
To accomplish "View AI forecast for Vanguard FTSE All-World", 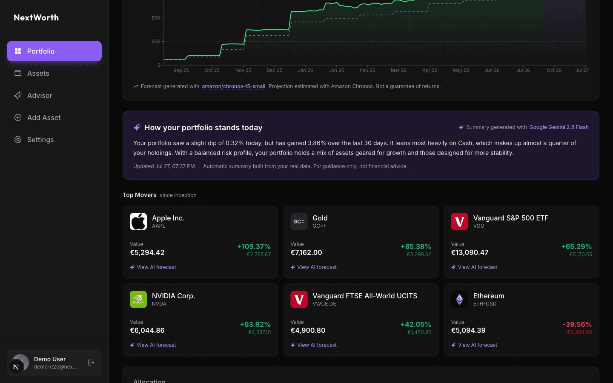I will pyautogui.click(x=313, y=345).
